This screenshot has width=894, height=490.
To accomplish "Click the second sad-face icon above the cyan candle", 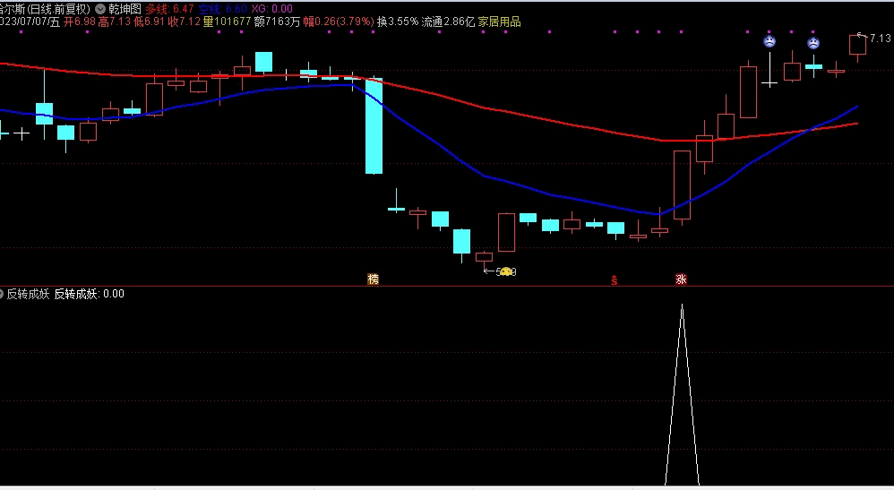I will click(813, 42).
